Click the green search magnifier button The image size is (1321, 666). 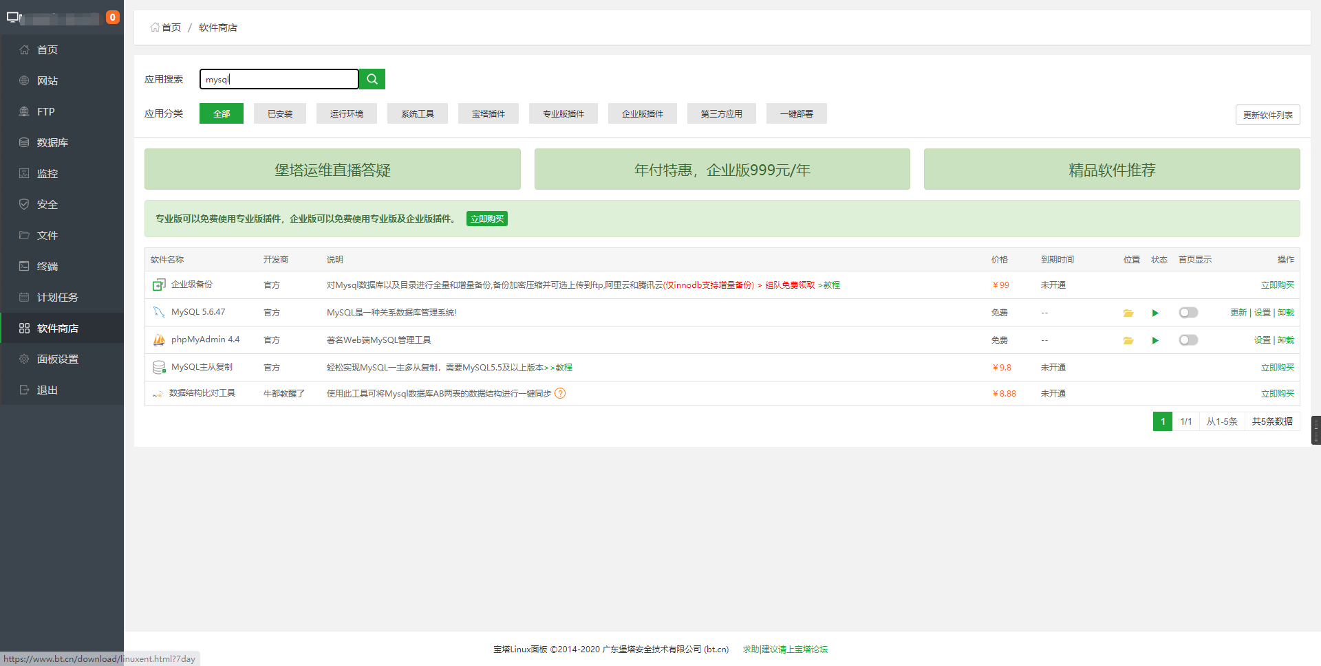click(372, 79)
